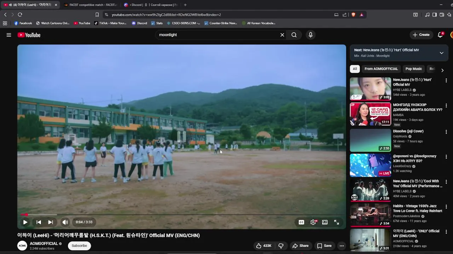This screenshot has height=254, width=453.
Task: Open the Facebook bookmark
Action: pos(23,23)
